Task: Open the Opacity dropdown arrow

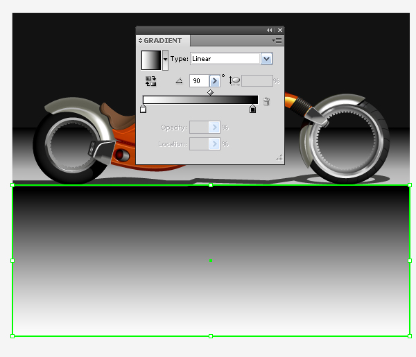Action: click(214, 128)
